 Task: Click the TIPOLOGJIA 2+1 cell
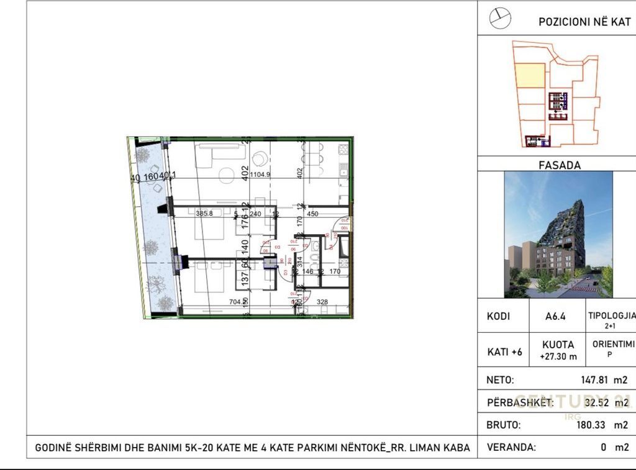[x=611, y=319]
